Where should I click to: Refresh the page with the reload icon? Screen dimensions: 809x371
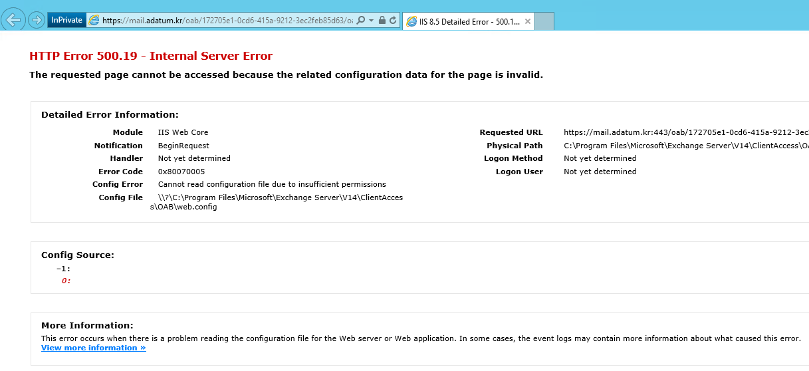pyautogui.click(x=393, y=20)
